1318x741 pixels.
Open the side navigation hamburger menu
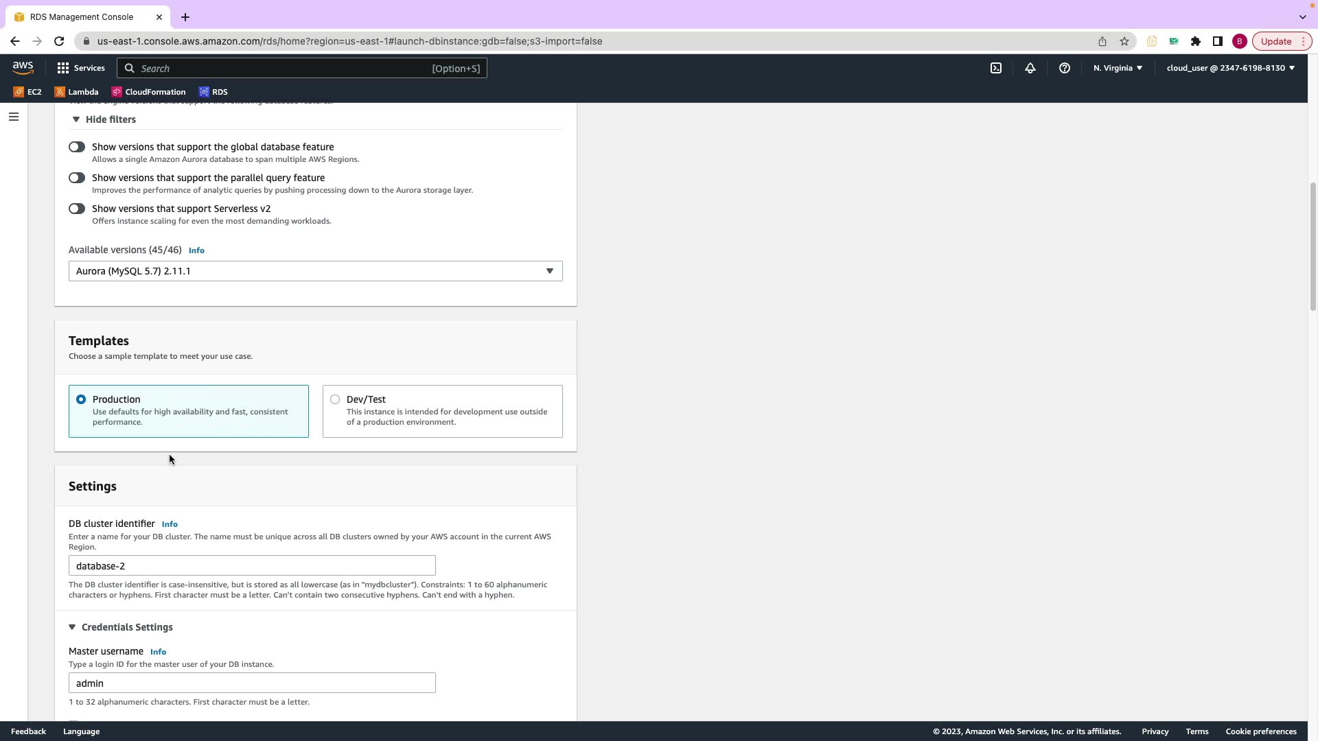click(x=13, y=117)
